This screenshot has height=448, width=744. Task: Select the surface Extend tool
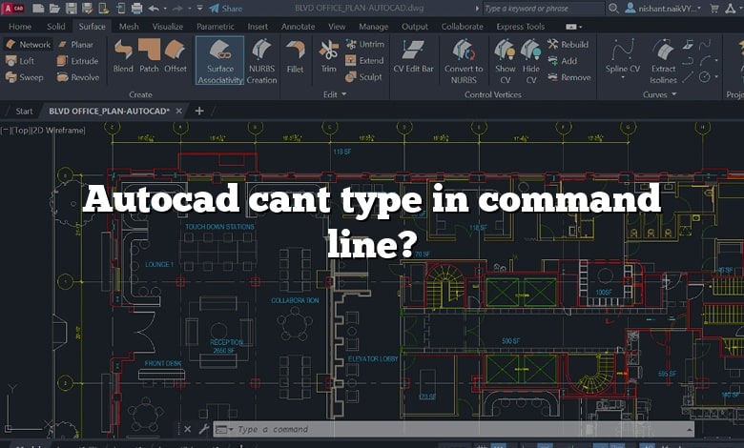tap(364, 61)
